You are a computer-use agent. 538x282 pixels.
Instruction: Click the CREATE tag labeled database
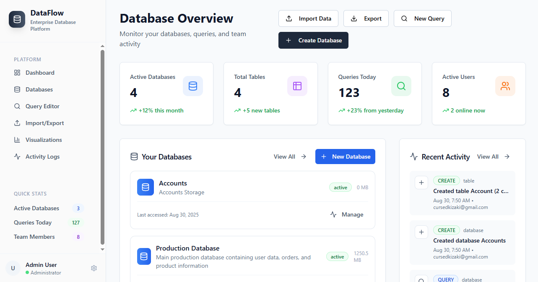pyautogui.click(x=447, y=230)
